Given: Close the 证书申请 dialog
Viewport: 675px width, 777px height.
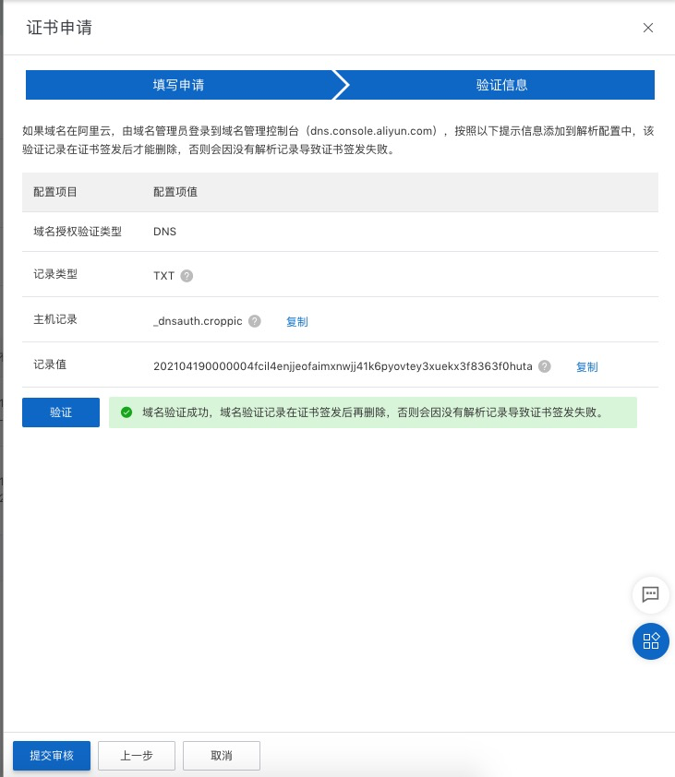Looking at the screenshot, I should (648, 28).
